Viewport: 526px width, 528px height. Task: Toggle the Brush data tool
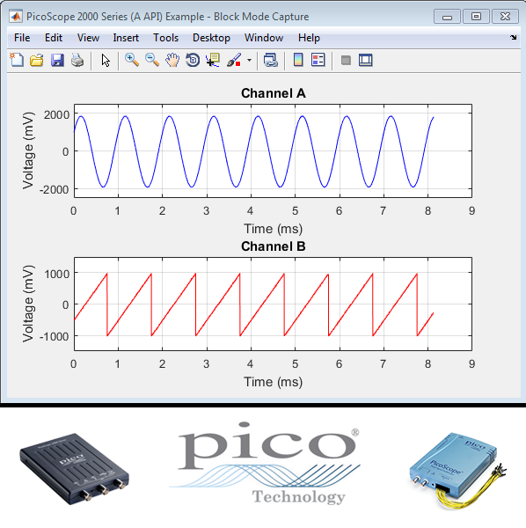[234, 60]
